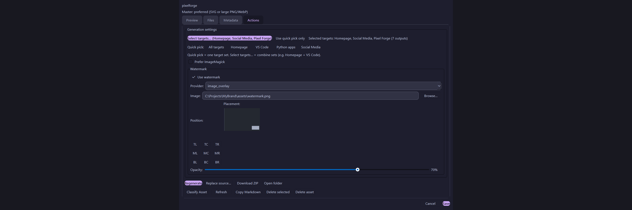This screenshot has width=632, height=210.
Task: Choose All targets quick pick
Action: 216,47
